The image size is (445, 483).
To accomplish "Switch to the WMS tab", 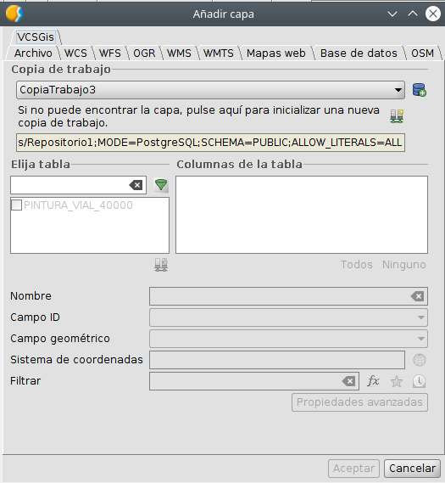I will (x=179, y=53).
